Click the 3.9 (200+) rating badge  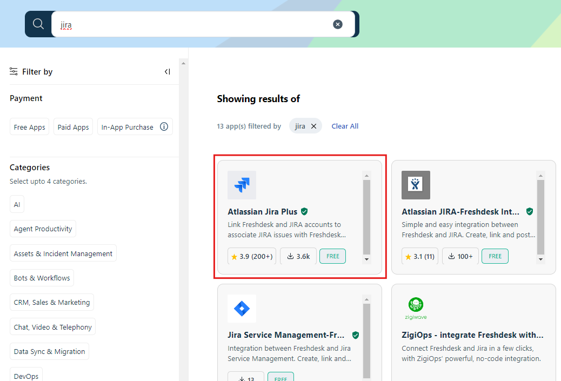click(252, 256)
